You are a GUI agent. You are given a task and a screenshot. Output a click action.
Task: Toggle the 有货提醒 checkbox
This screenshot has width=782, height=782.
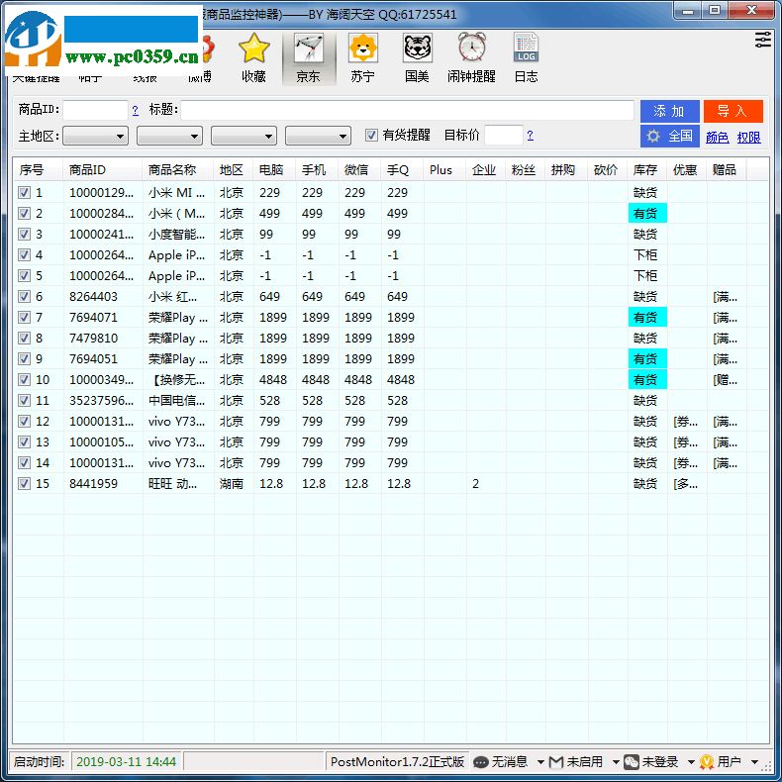(371, 136)
